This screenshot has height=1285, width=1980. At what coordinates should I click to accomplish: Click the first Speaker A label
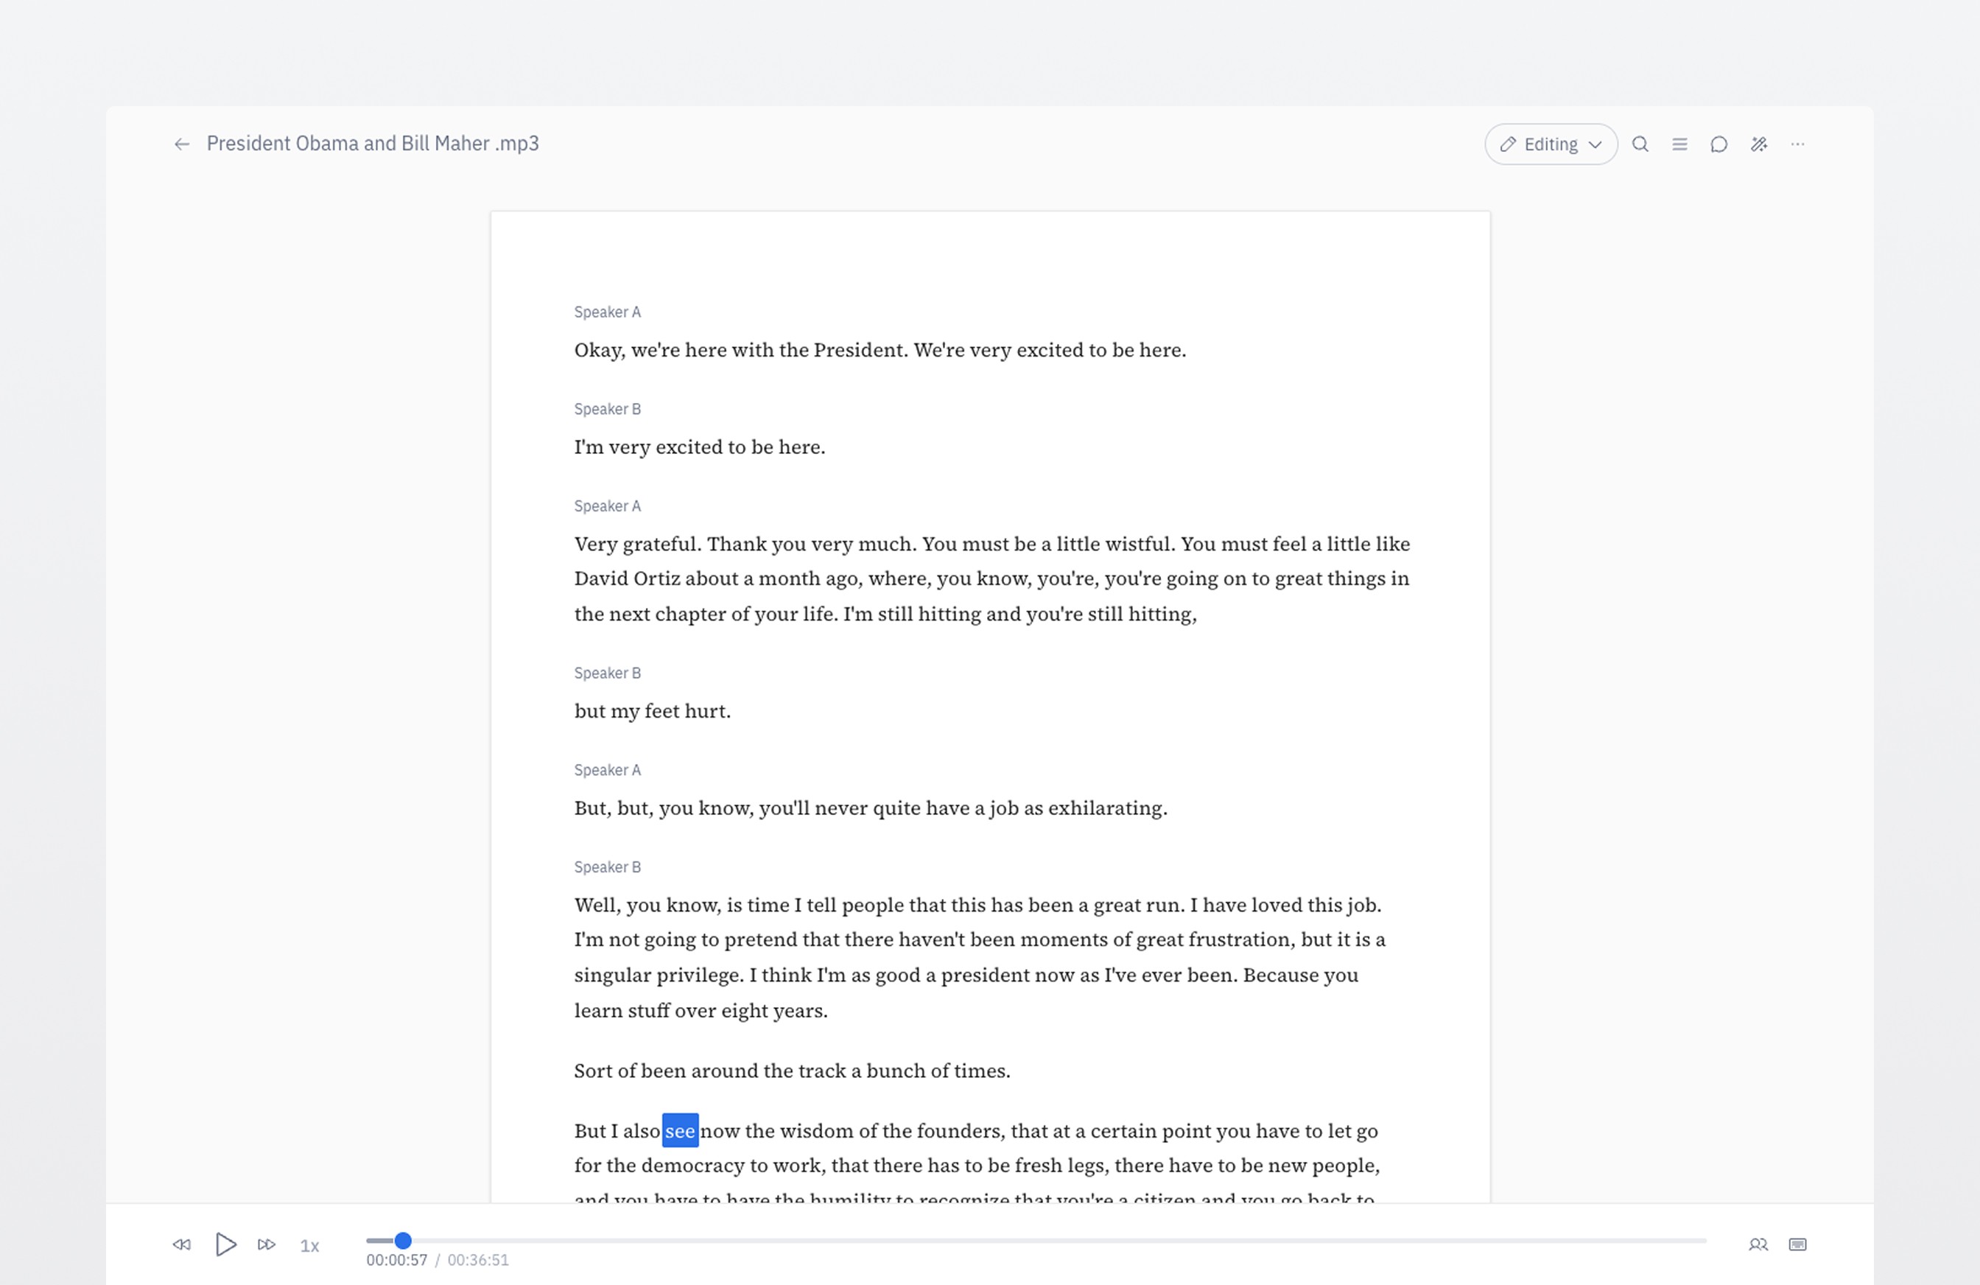pos(607,312)
